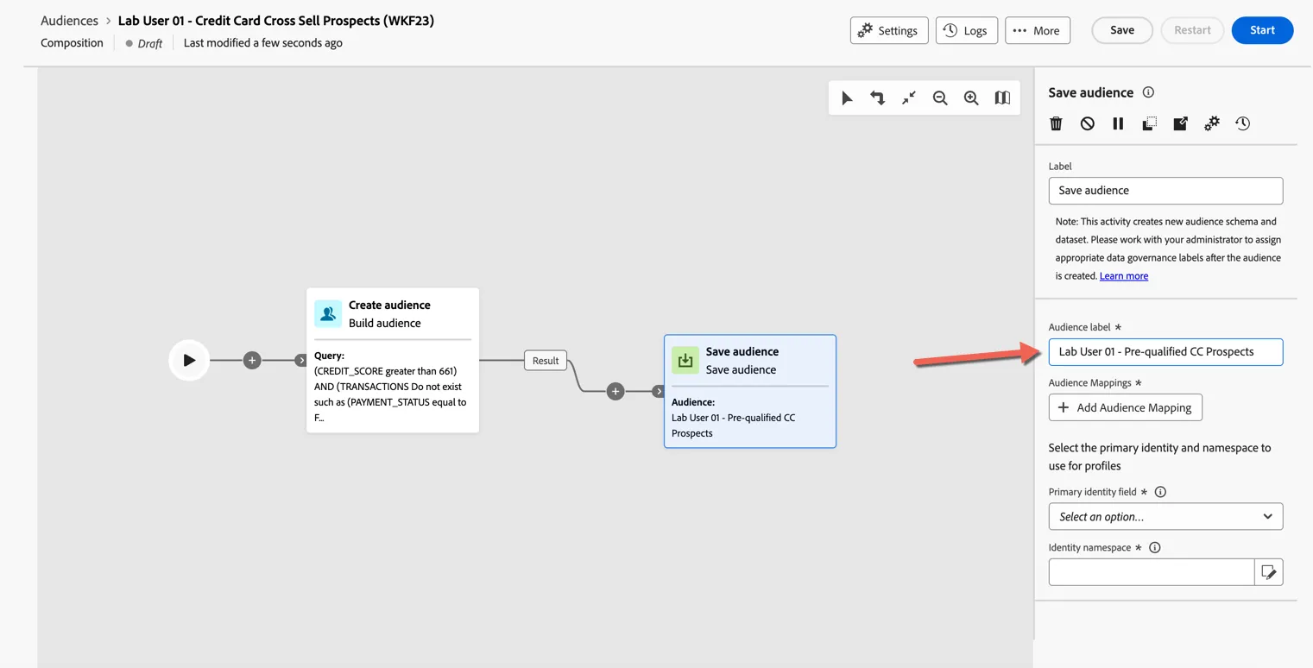This screenshot has width=1313, height=668.
Task: Pause the activity using the pause icon
Action: [1118, 123]
